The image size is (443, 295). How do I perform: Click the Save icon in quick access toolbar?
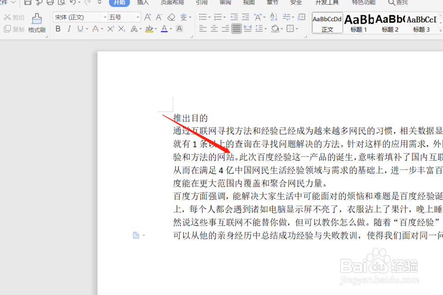click(x=27, y=2)
